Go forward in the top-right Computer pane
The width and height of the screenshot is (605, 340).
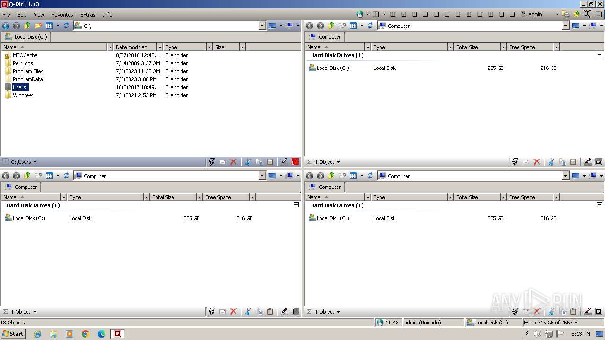click(x=320, y=26)
